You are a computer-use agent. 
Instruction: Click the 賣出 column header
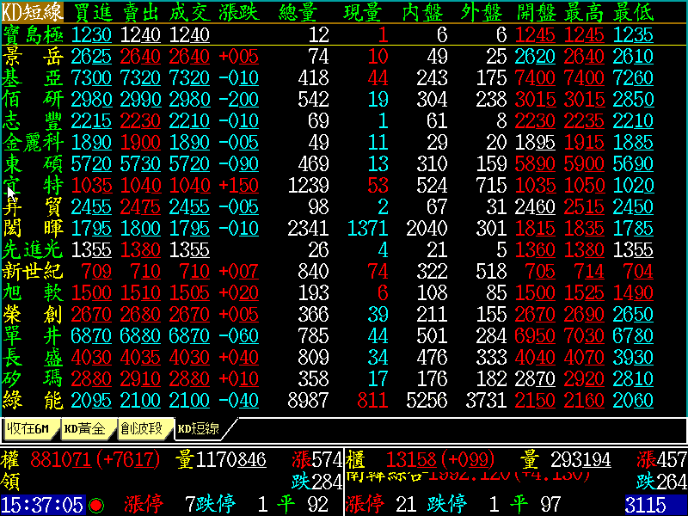(x=141, y=12)
